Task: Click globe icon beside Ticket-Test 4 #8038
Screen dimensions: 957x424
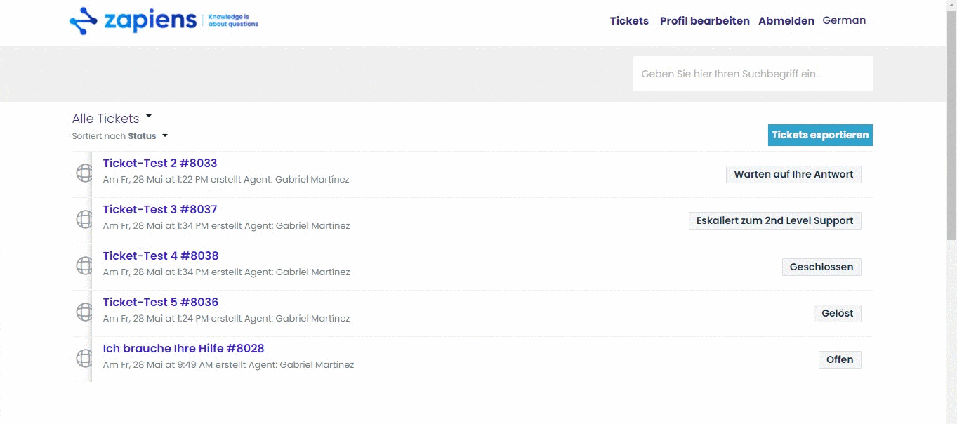Action: pyautogui.click(x=84, y=265)
